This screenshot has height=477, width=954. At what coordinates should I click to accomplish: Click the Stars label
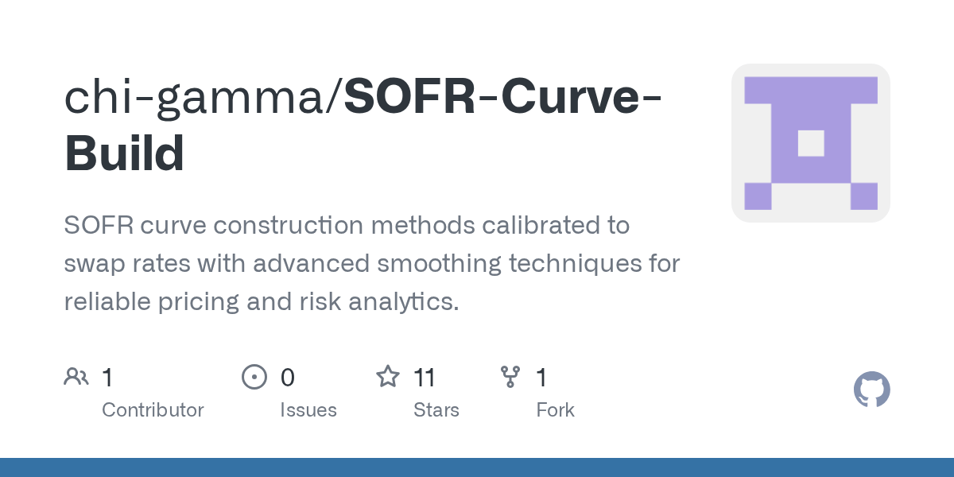point(436,410)
